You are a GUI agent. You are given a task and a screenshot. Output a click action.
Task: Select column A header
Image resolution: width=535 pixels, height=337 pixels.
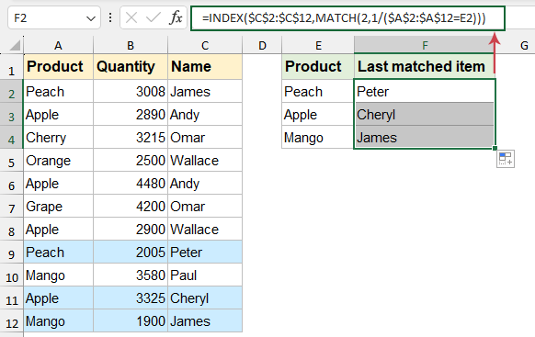click(x=58, y=45)
